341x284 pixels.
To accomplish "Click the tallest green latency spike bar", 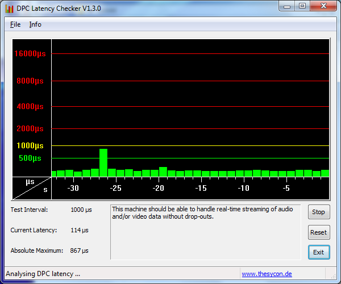I will (x=103, y=162).
